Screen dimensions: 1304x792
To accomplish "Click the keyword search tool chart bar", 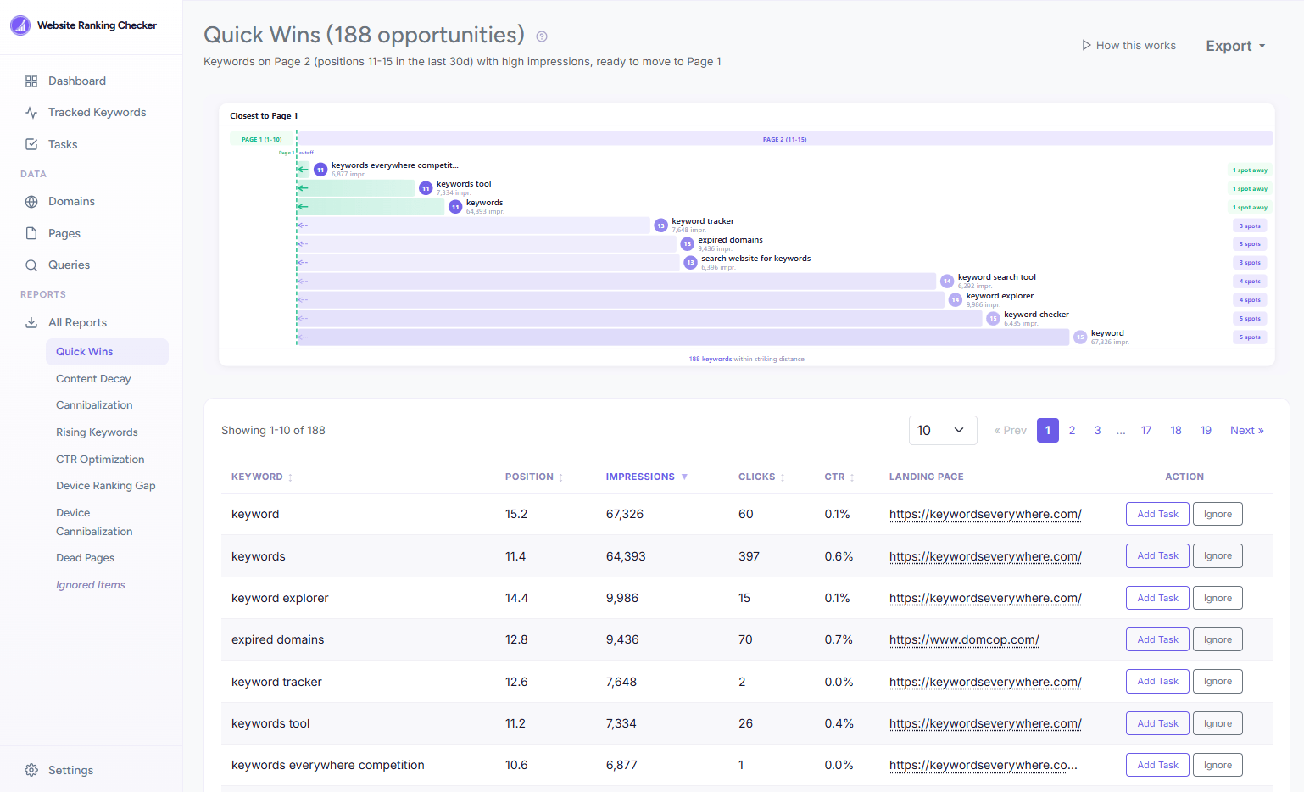I will [x=616, y=282].
